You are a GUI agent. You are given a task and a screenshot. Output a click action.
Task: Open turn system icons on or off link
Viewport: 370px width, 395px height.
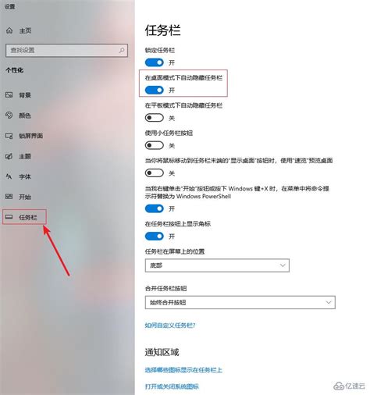172,386
